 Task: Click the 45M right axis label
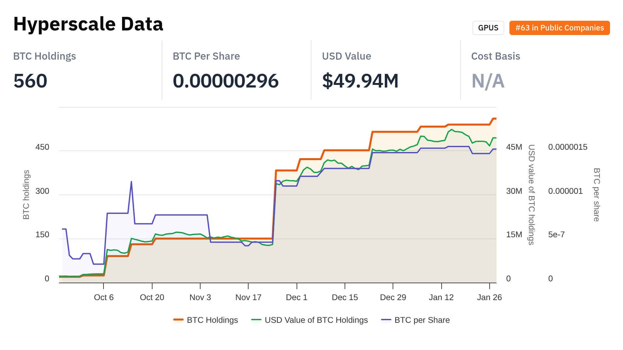[x=514, y=147]
